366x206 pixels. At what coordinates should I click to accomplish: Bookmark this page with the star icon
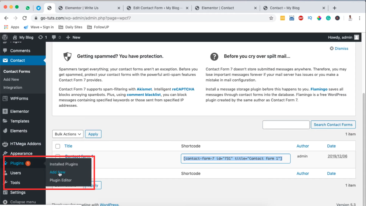[x=271, y=18]
